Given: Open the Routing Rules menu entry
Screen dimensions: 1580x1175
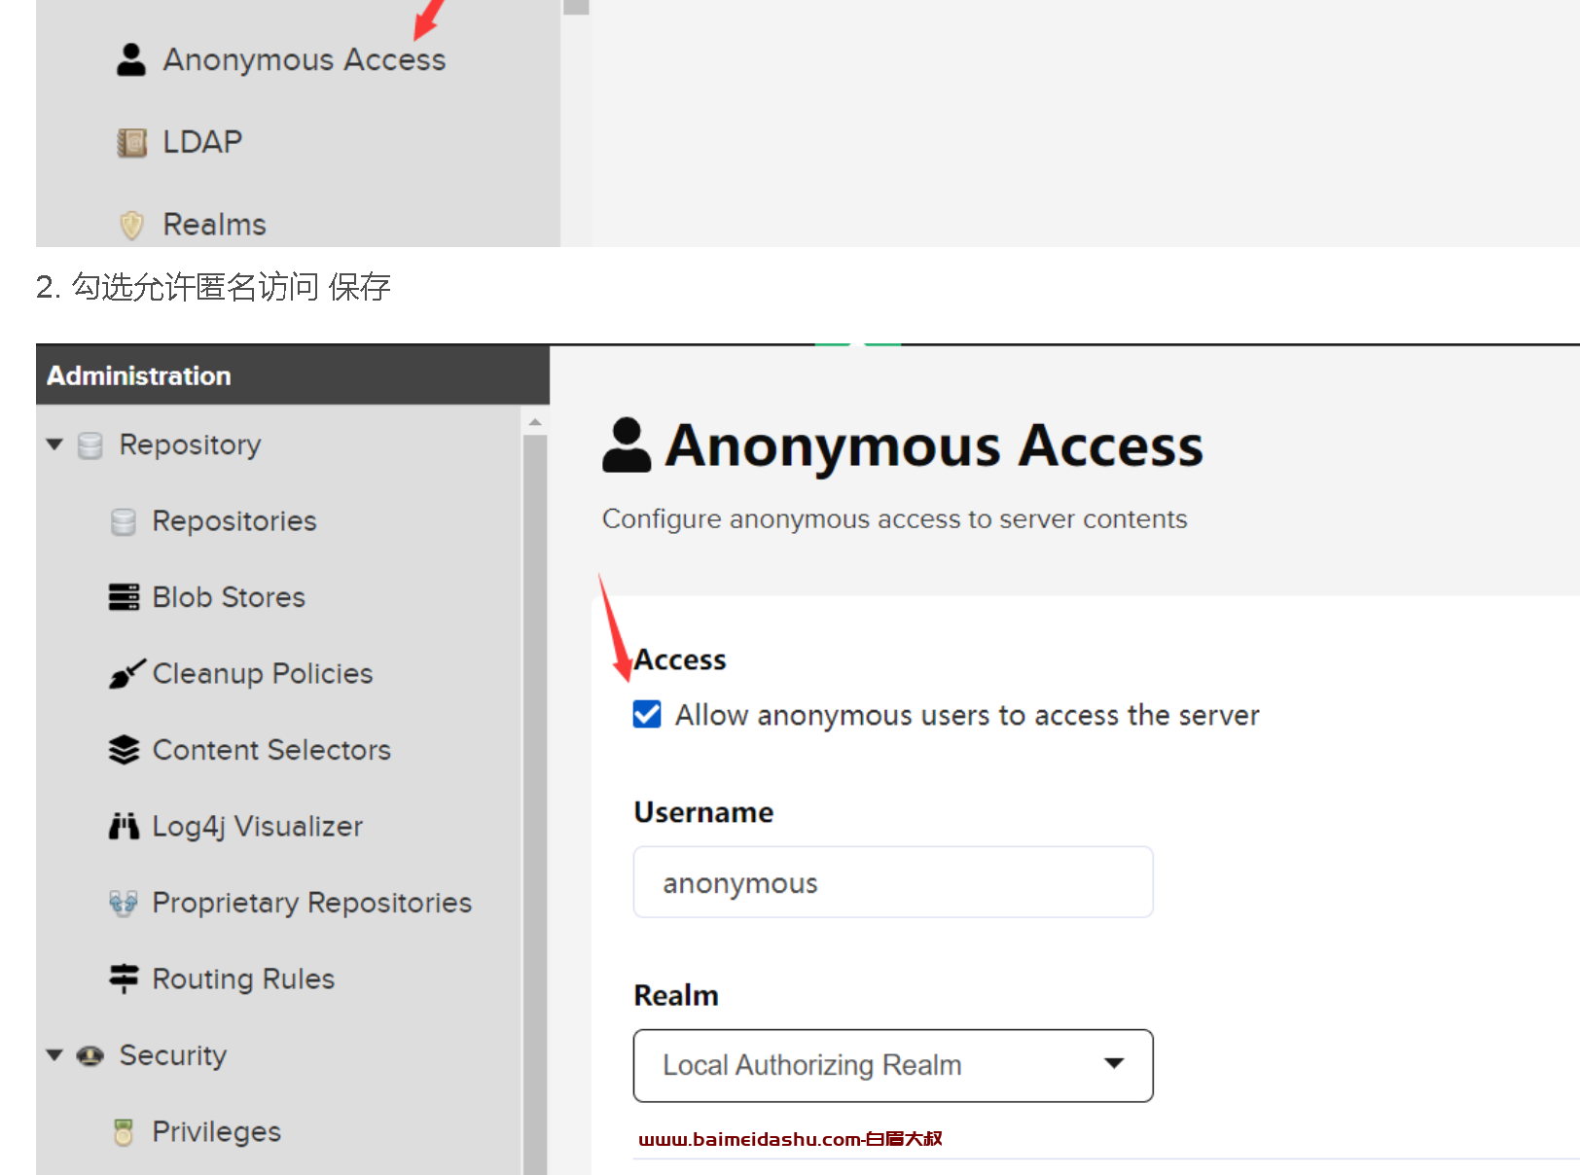Looking at the screenshot, I should [x=243, y=979].
